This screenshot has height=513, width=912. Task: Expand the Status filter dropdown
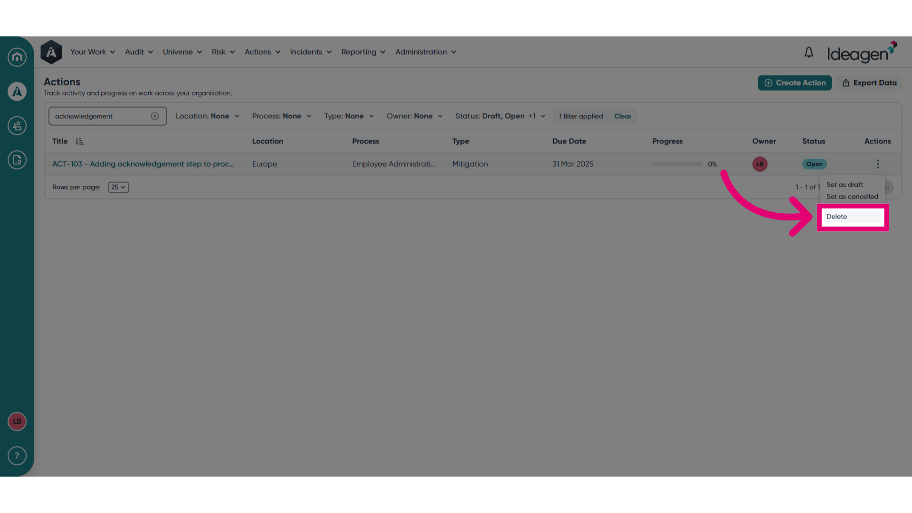[500, 116]
